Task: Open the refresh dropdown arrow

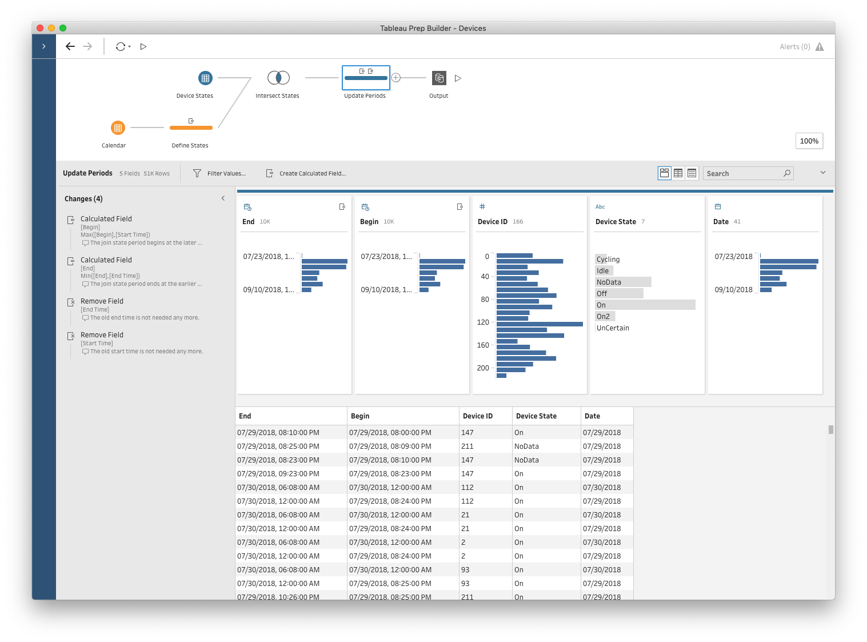Action: (130, 47)
